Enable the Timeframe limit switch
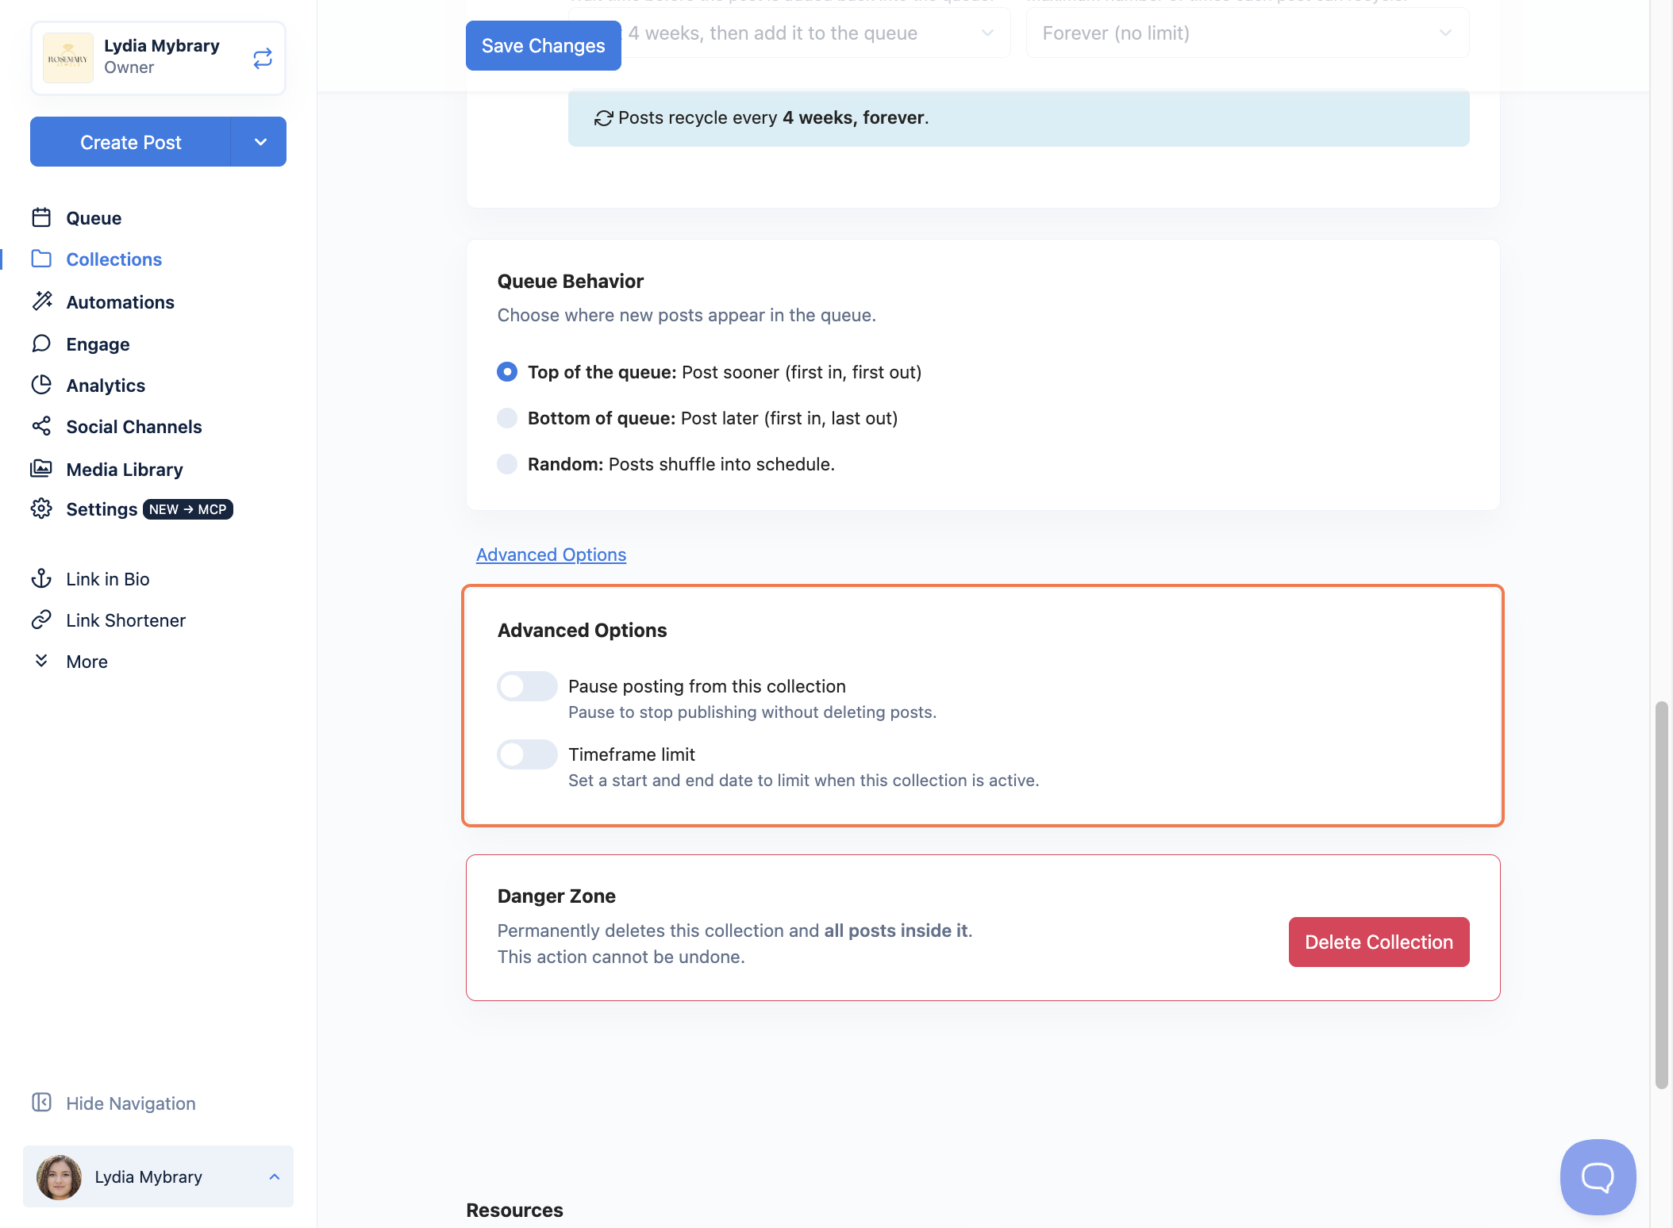 click(x=527, y=754)
